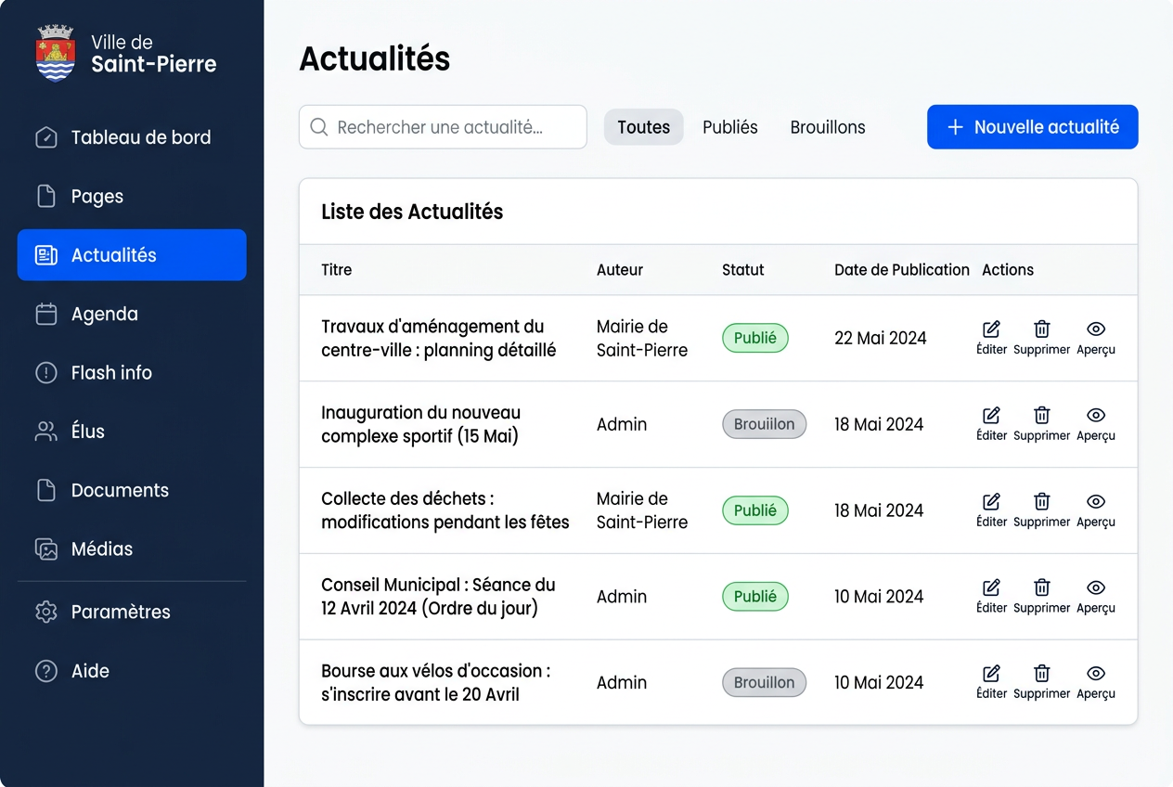Open Paramètres settings
The height and width of the screenshot is (787, 1173).
pos(132,612)
